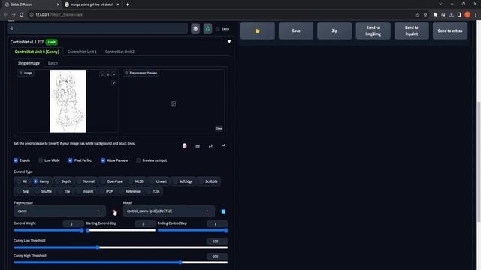The image size is (481, 270).
Task: Open the Batch tab
Action: (x=53, y=63)
